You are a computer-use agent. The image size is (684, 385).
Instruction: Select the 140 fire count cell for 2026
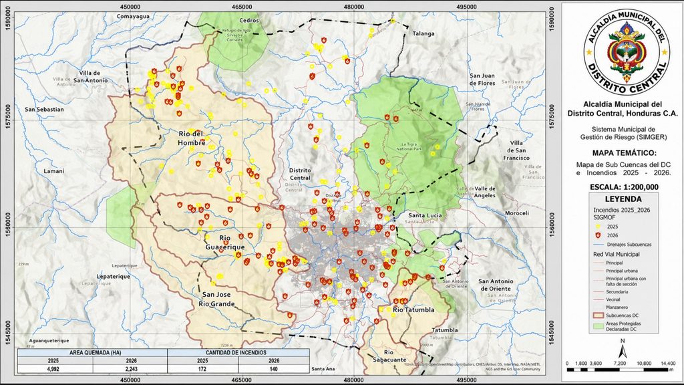pos(274,369)
